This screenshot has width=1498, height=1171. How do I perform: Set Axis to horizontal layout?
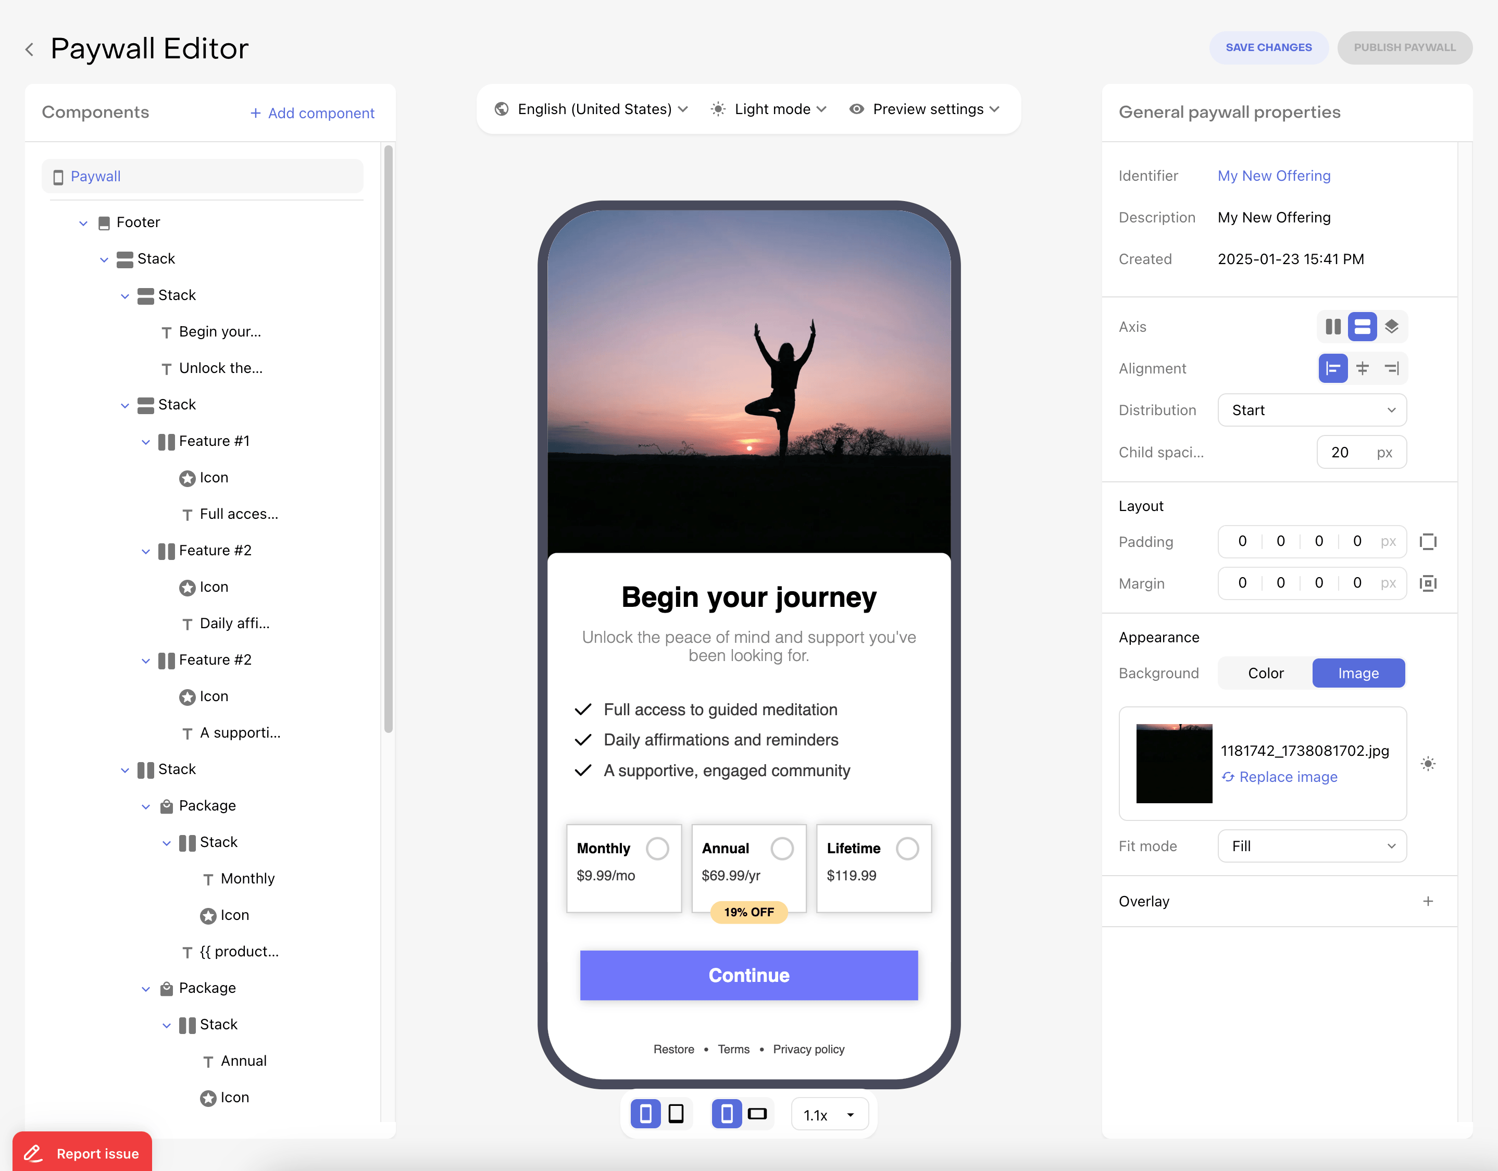tap(1333, 327)
